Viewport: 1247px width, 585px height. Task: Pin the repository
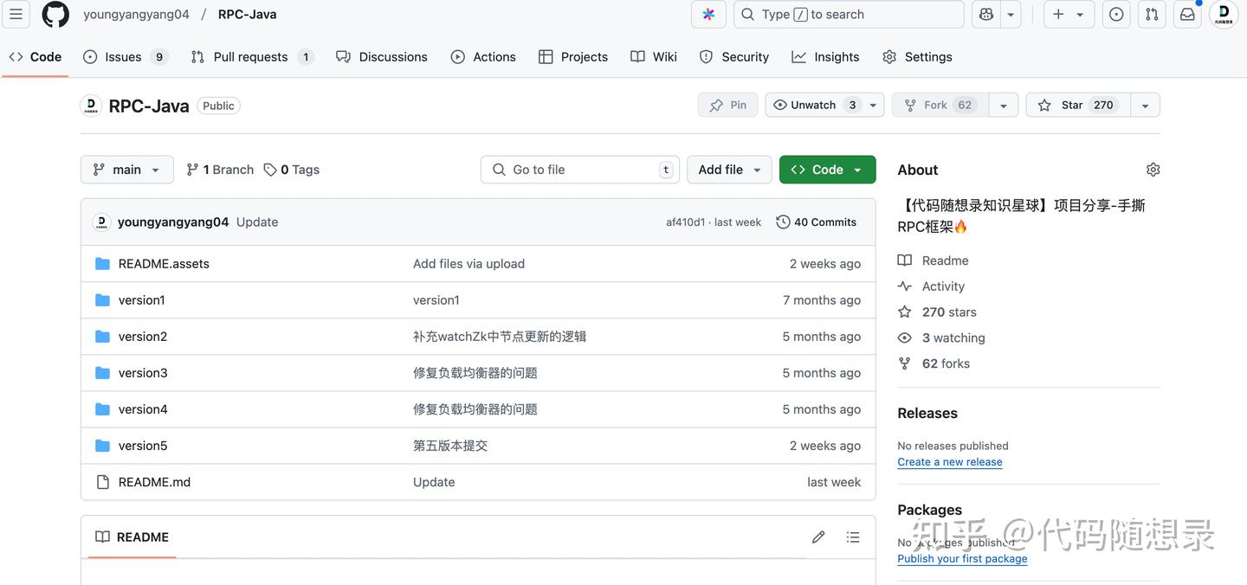pos(727,104)
